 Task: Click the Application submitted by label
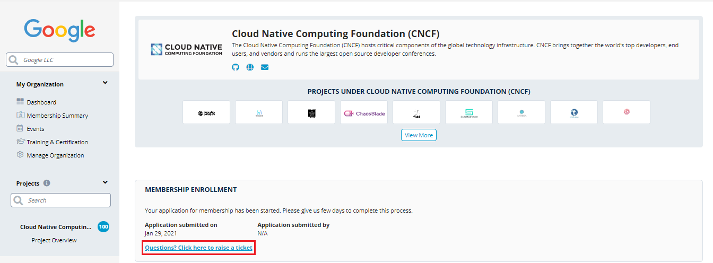[x=293, y=225]
